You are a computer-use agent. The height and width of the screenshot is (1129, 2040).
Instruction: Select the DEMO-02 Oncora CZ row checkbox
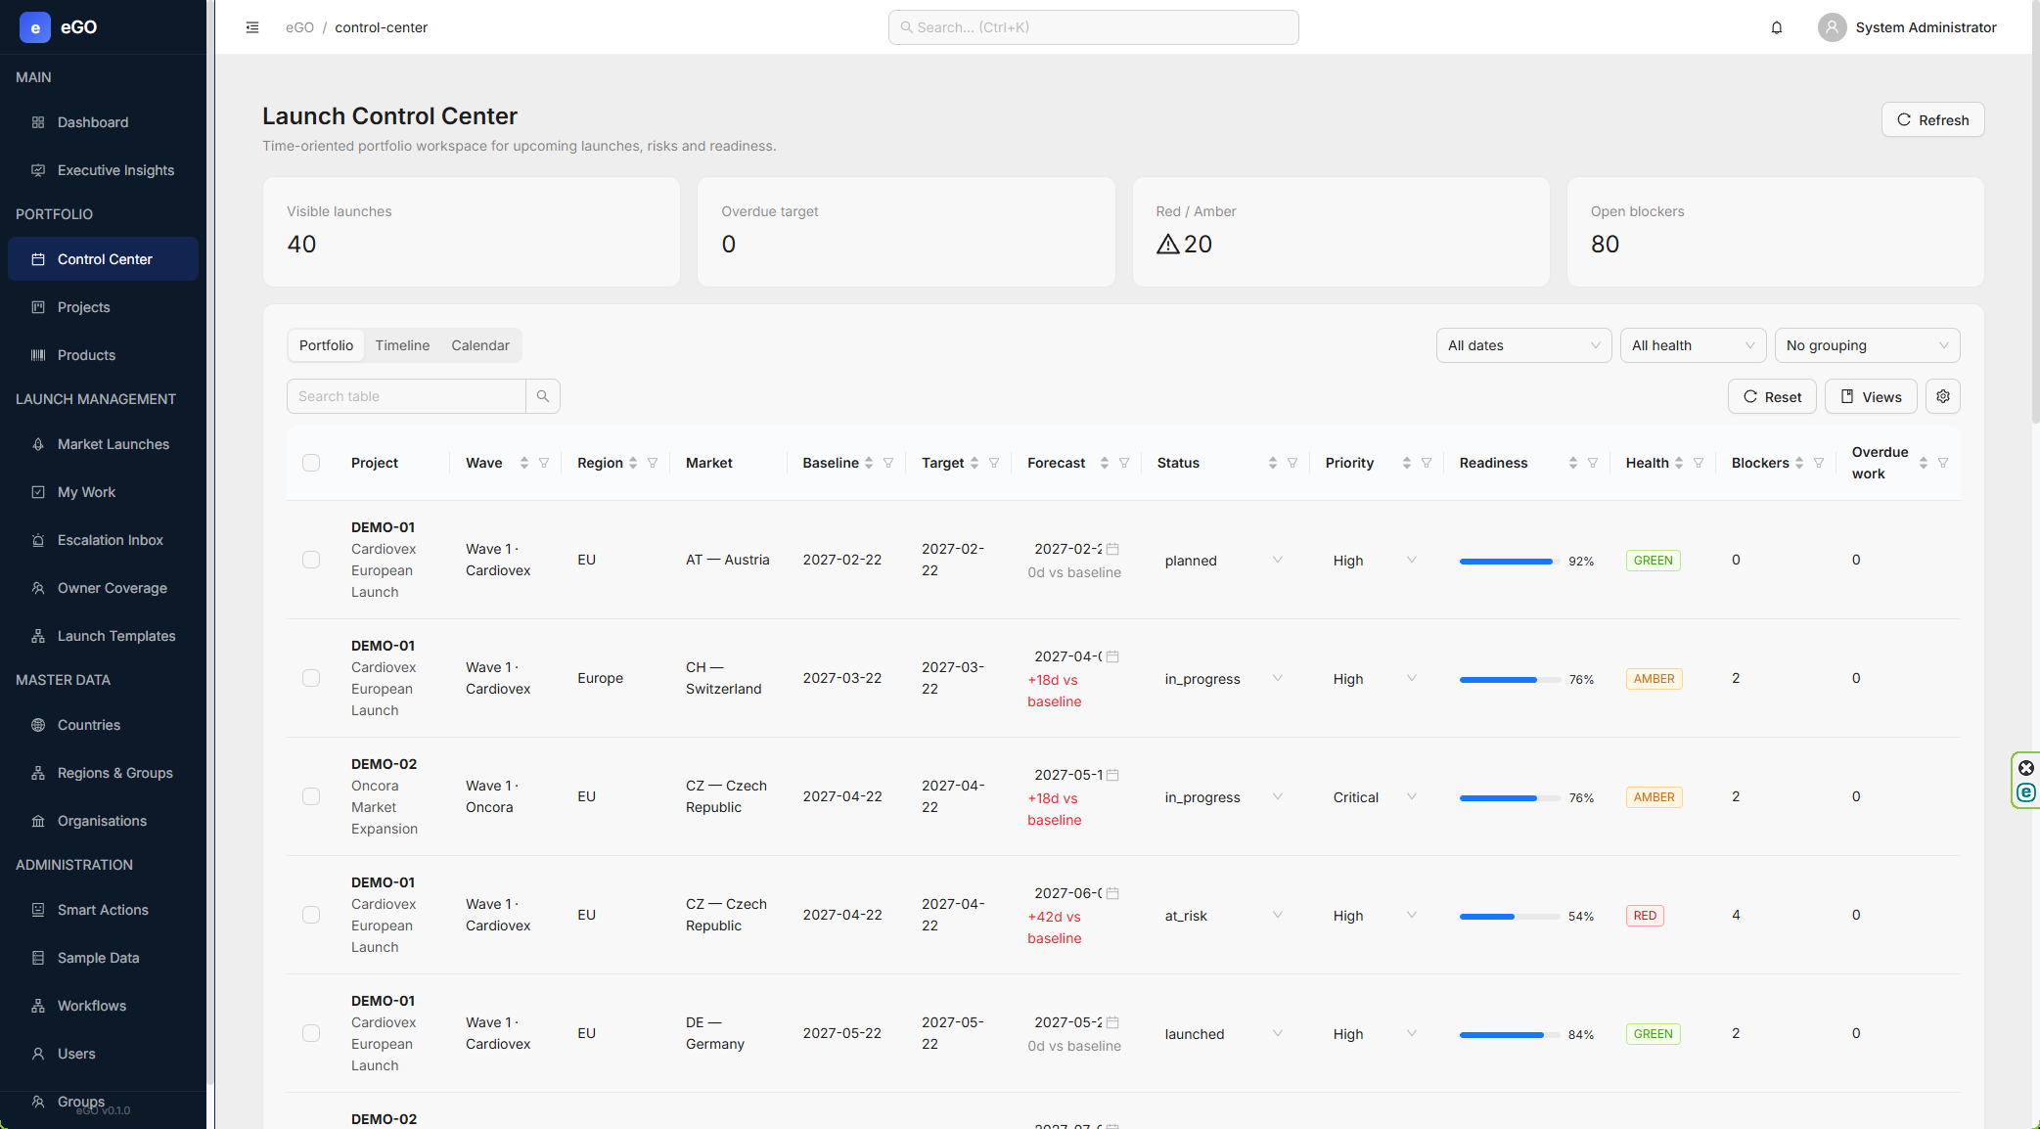tap(311, 796)
